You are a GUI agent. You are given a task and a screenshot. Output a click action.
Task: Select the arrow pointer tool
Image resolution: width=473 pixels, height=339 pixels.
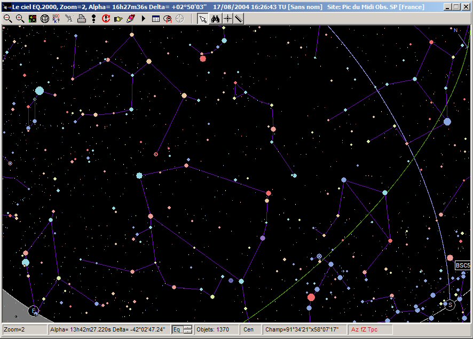click(x=203, y=19)
